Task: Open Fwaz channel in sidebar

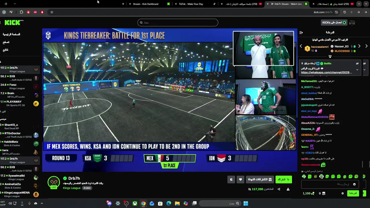Action: pyautogui.click(x=20, y=86)
